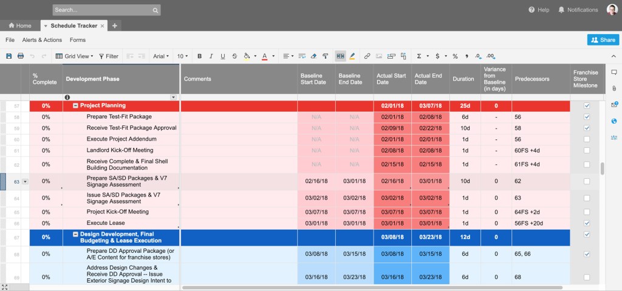The width and height of the screenshot is (622, 291).
Task: Toggle bold text formatting
Action: (x=199, y=56)
